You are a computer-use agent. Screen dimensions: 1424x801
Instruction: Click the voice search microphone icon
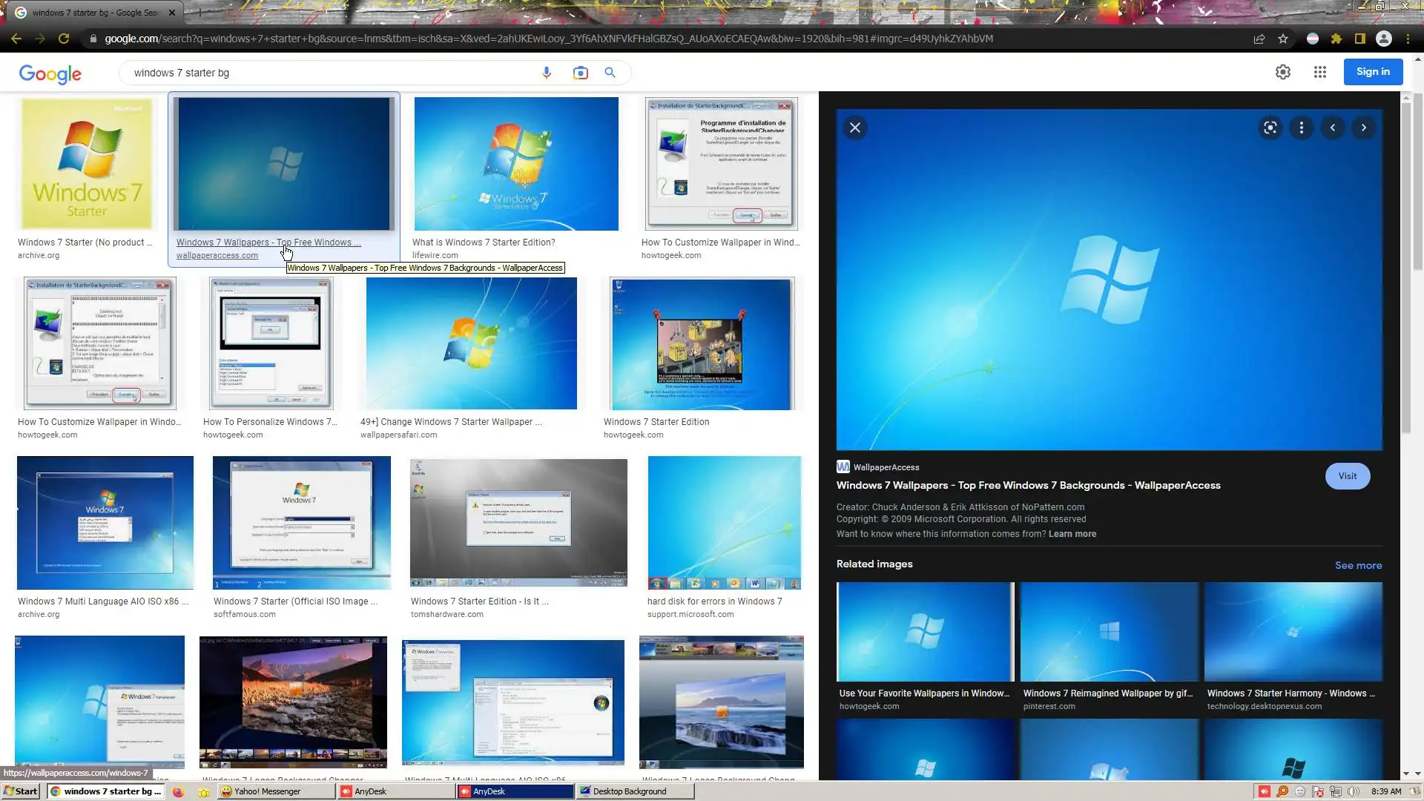[x=547, y=73]
